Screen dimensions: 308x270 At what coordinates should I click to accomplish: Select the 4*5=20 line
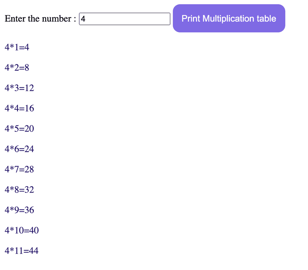pyautogui.click(x=19, y=128)
